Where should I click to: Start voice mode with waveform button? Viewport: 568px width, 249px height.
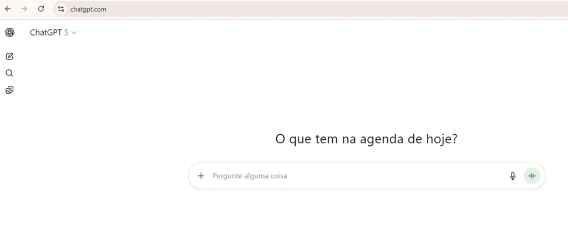532,176
